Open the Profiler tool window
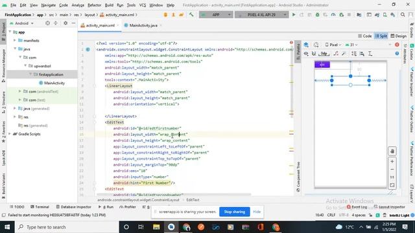Viewport: 415px width, 233px height. [128, 207]
